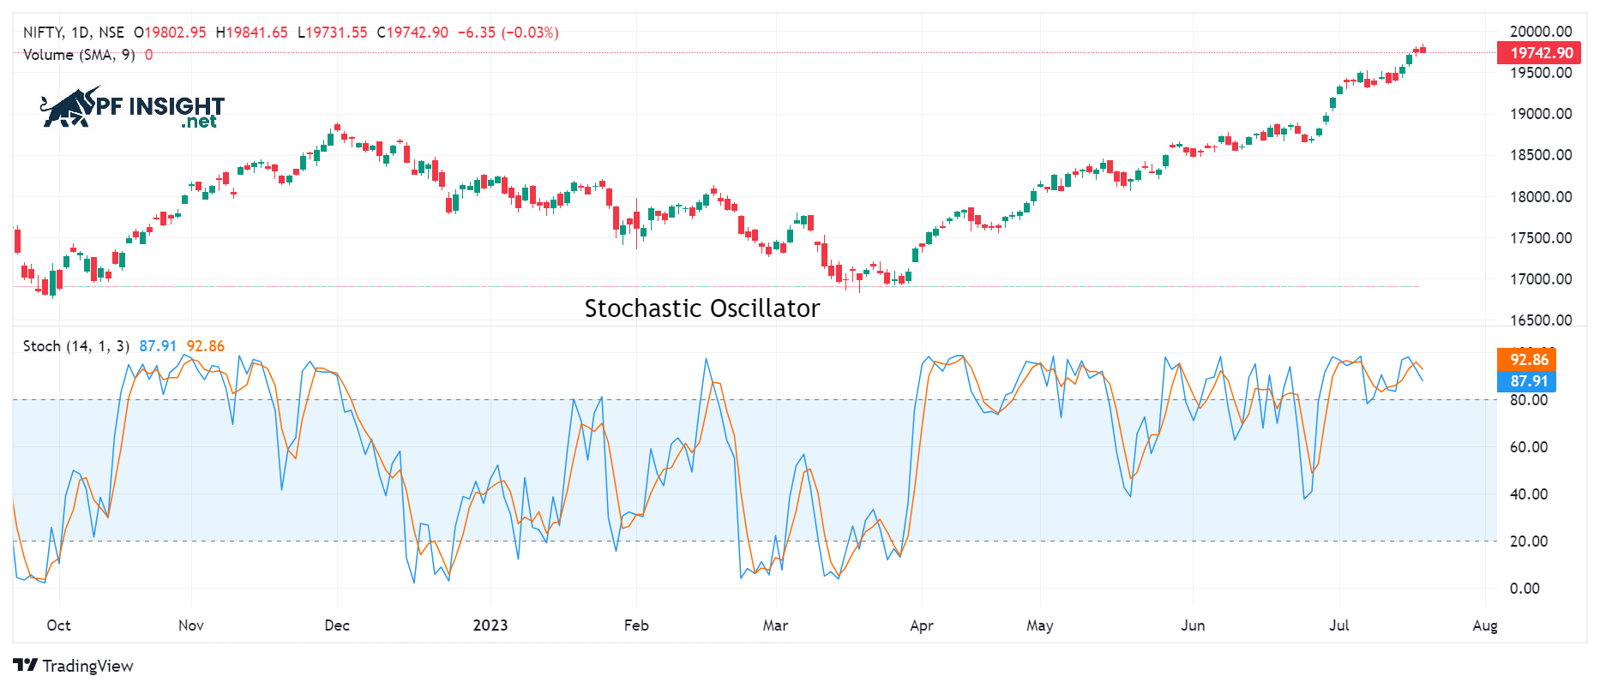This screenshot has height=688, width=1600.
Task: Click the TradingView text link
Action: (x=87, y=666)
